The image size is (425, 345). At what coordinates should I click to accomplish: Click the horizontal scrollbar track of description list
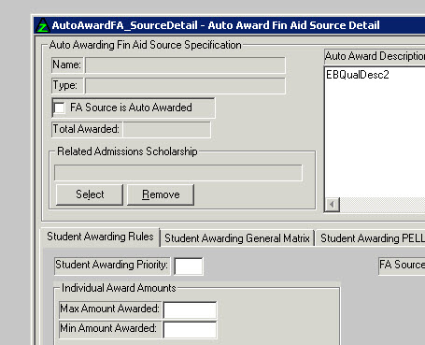382,205
